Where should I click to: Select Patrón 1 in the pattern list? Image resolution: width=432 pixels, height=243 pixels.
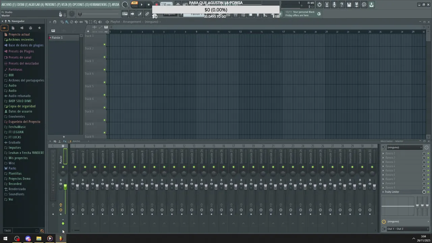(64, 38)
